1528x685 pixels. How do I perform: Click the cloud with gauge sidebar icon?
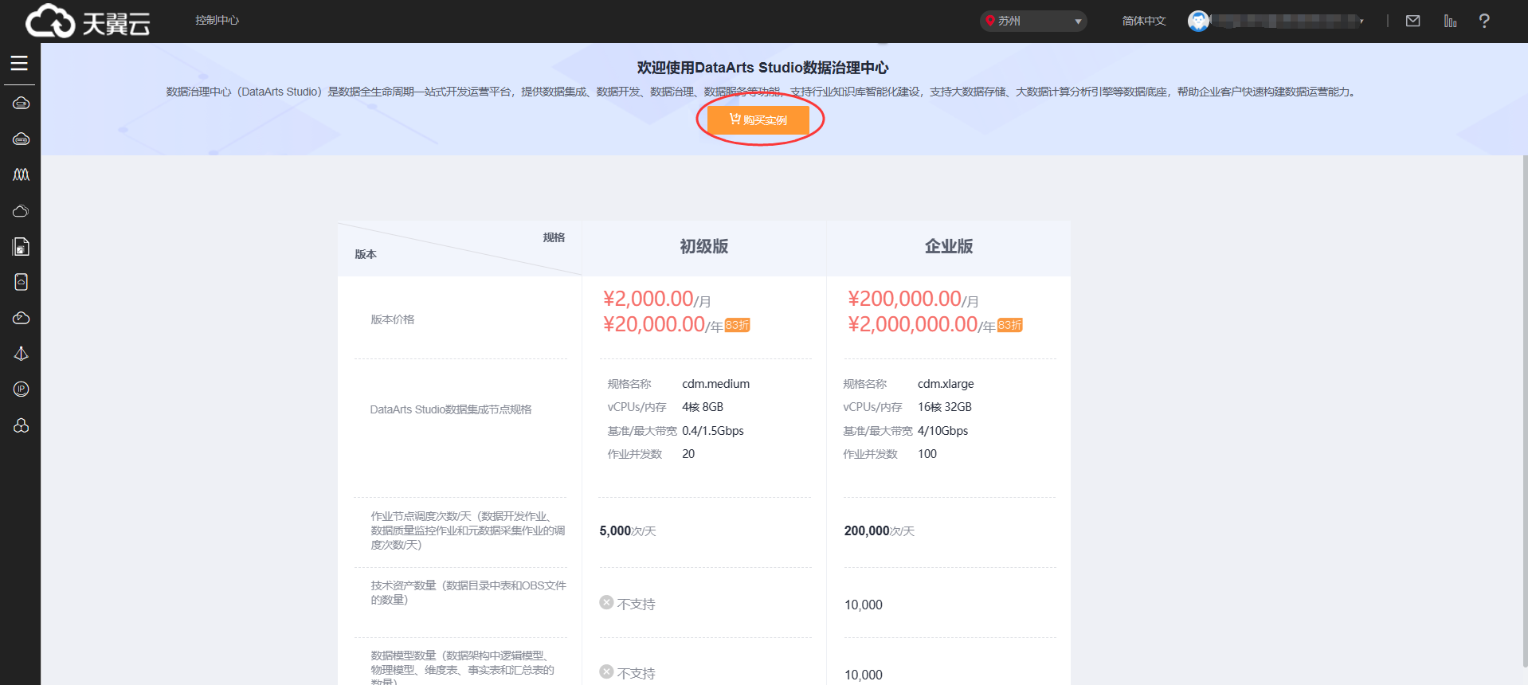[22, 318]
